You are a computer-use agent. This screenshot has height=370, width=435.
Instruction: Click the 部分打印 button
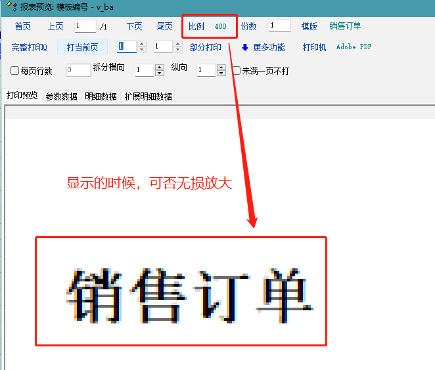click(x=205, y=47)
